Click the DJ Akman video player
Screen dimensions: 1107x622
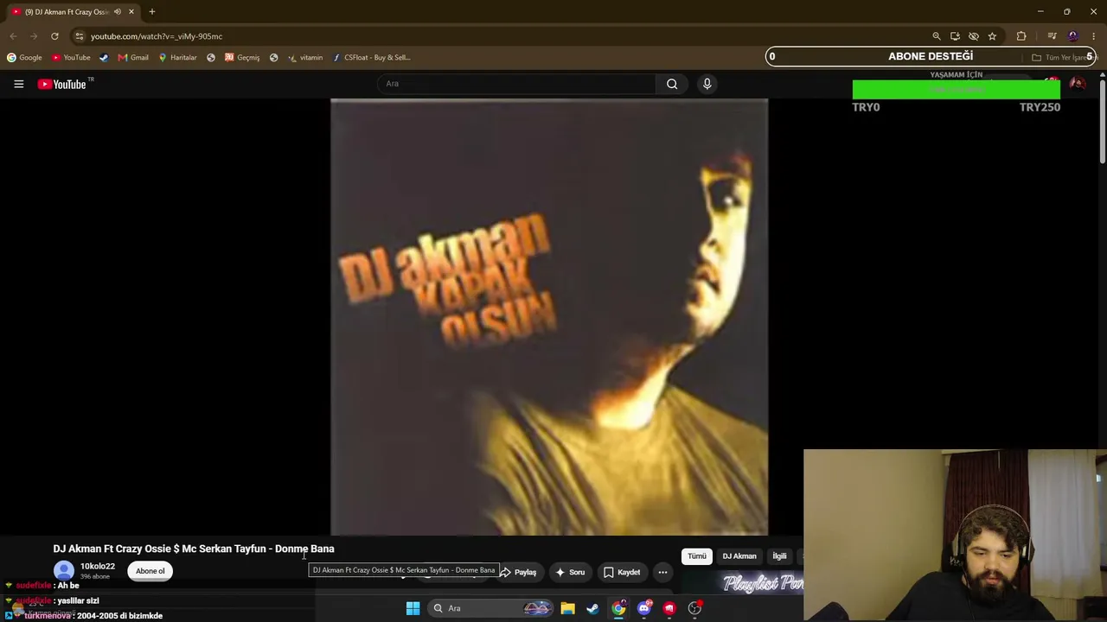point(549,317)
